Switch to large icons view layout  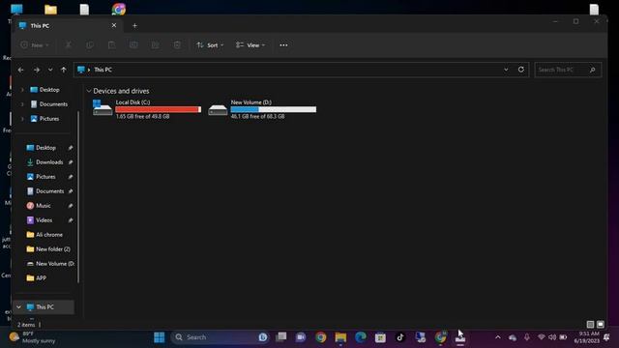point(601,325)
